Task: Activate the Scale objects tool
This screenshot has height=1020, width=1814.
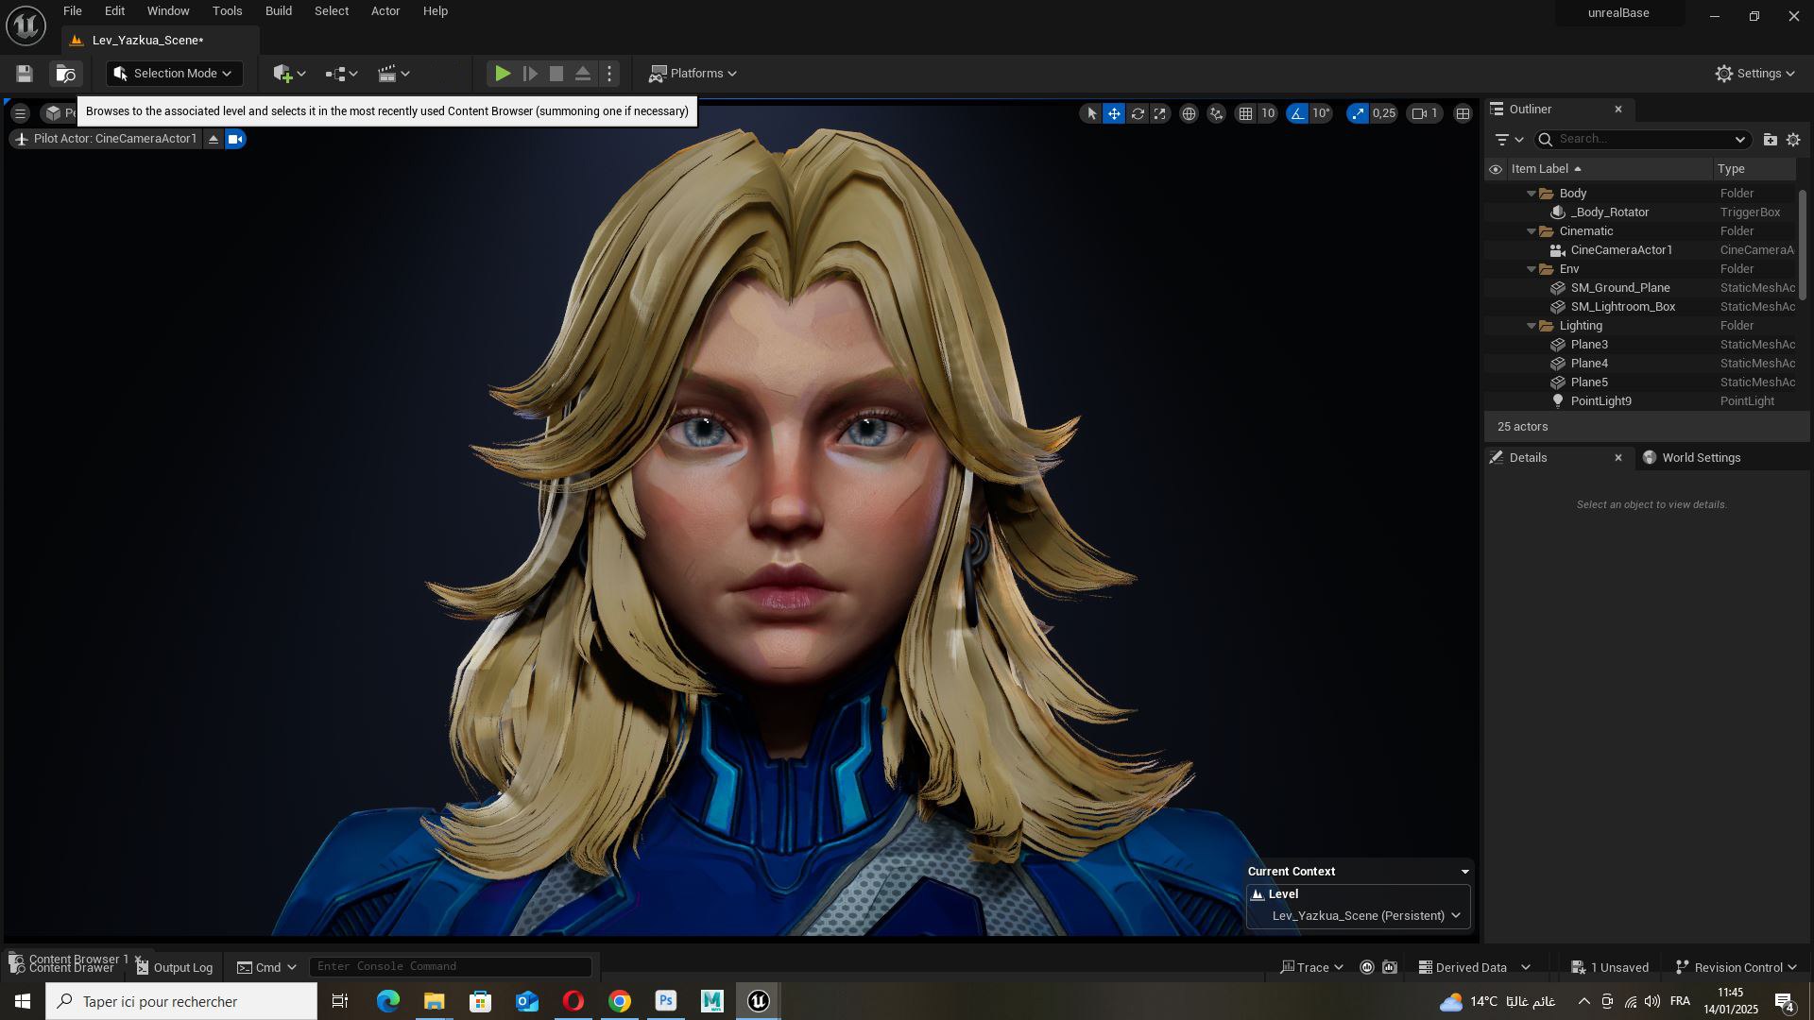Action: tap(1160, 113)
